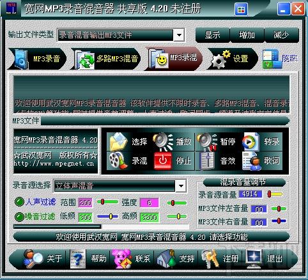The height and width of the screenshot is (280, 308).
Task: Toggle the 噪音过滤 noise filter indicator
Action: click(19, 217)
